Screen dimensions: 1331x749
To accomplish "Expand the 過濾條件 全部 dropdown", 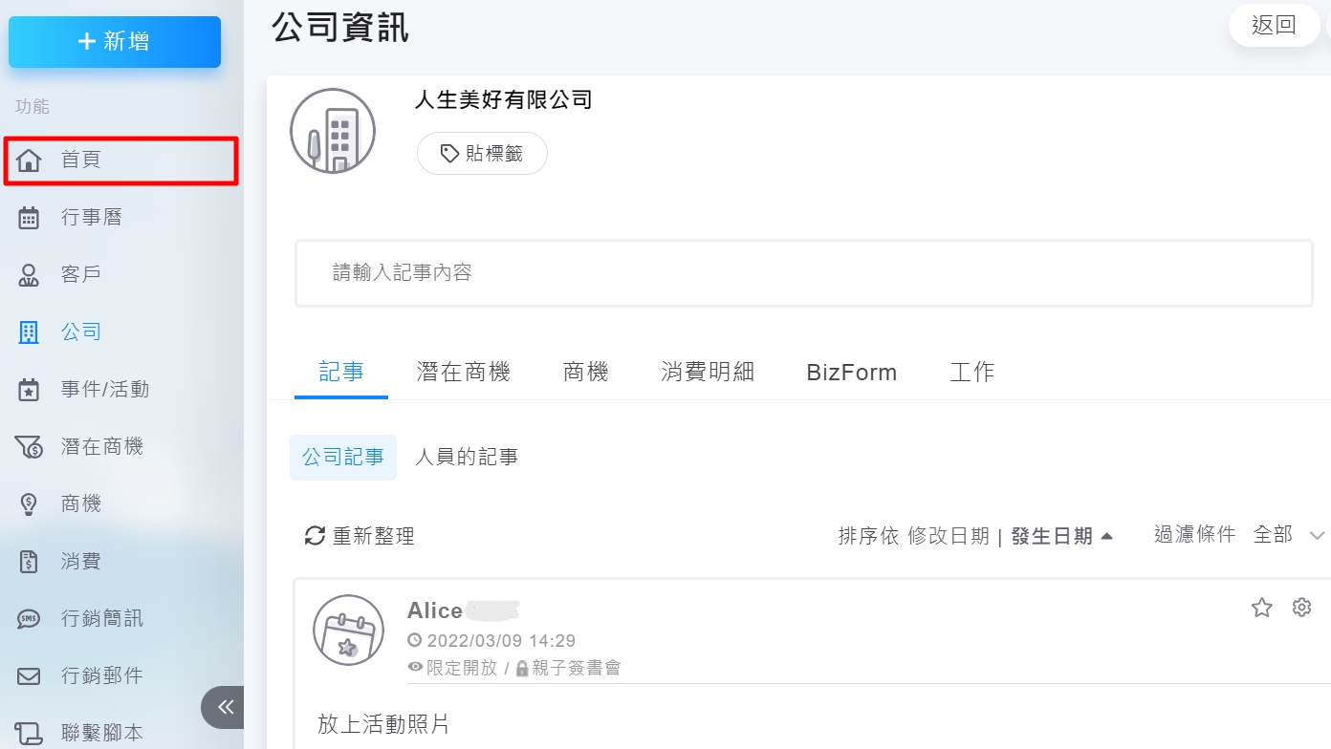I will pos(1317,535).
